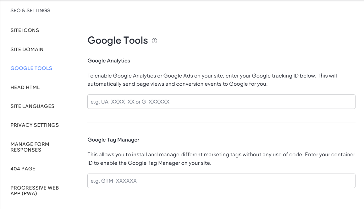The height and width of the screenshot is (209, 364).
Task: Focus the Google Tag Manager container ID field
Action: coord(221,181)
